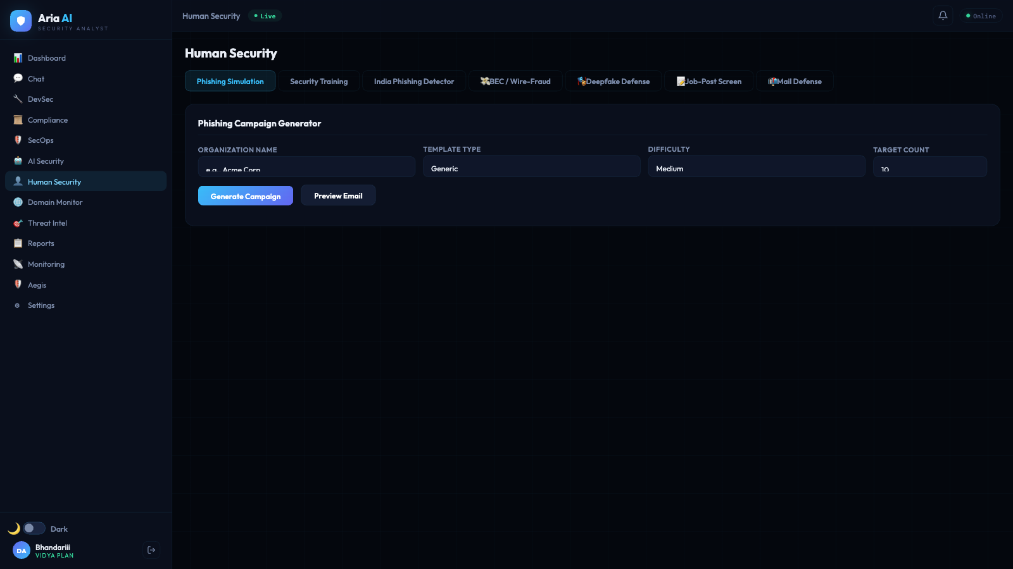The image size is (1013, 569).
Task: Focus the Target Count field
Action: 930,167
